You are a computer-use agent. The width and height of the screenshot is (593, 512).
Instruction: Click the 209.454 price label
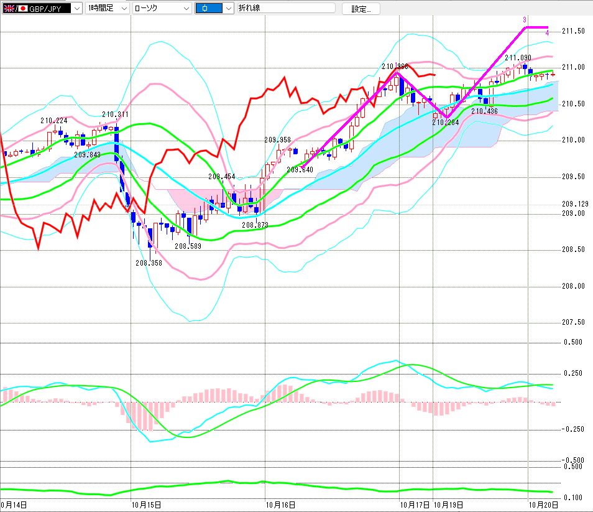tap(222, 177)
